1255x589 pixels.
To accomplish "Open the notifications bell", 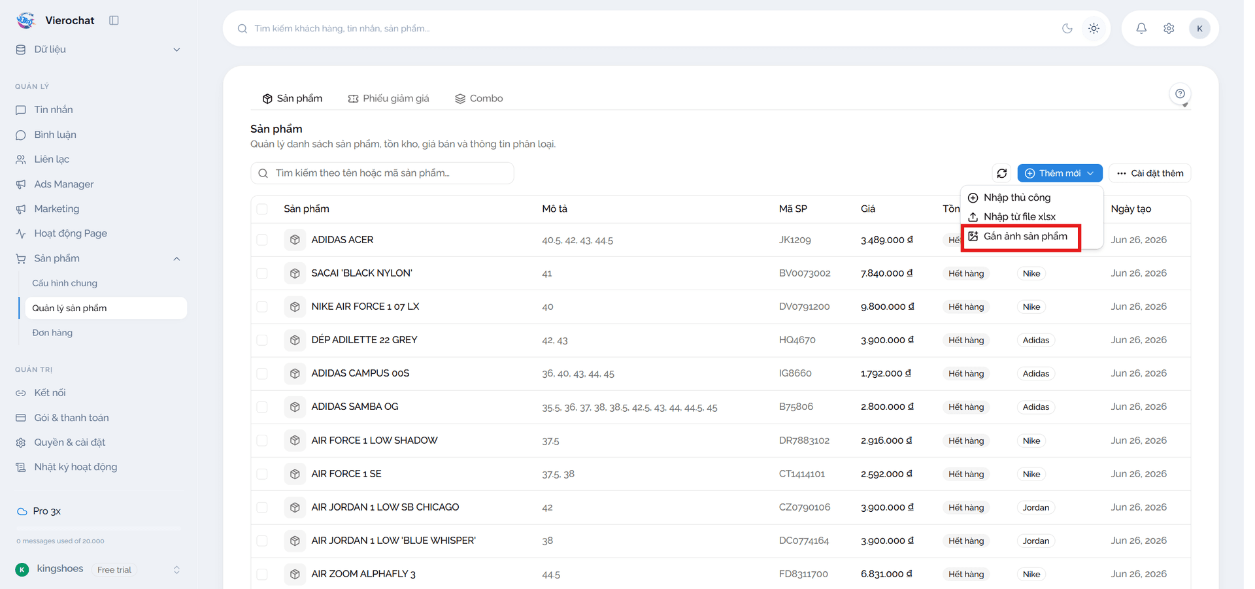I will point(1141,28).
